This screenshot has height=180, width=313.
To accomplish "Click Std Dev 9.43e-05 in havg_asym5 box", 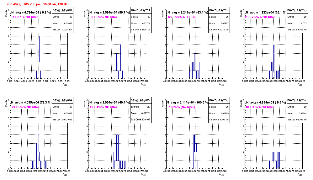I will 141,120.
